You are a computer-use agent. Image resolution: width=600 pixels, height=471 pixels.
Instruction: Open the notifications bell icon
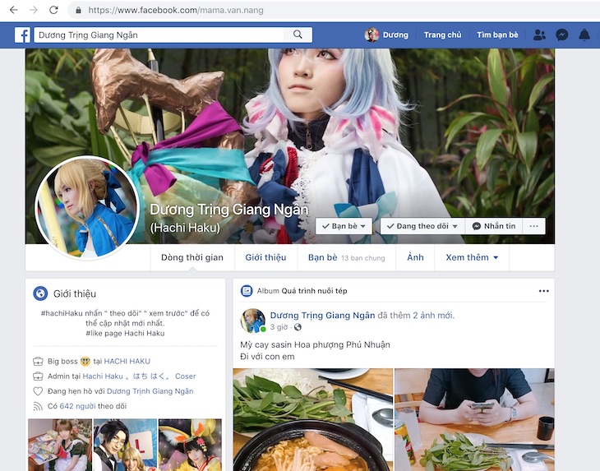[584, 35]
